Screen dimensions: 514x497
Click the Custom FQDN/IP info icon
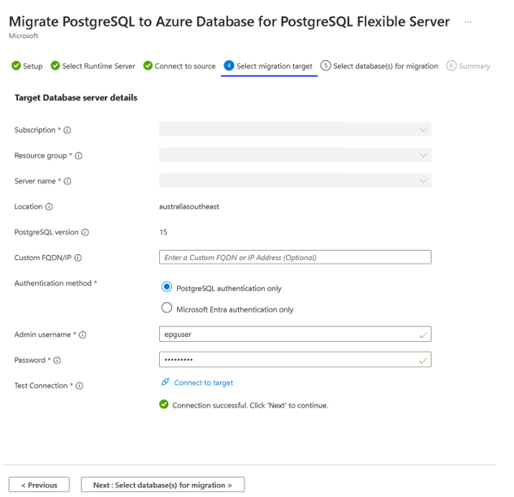click(x=78, y=258)
